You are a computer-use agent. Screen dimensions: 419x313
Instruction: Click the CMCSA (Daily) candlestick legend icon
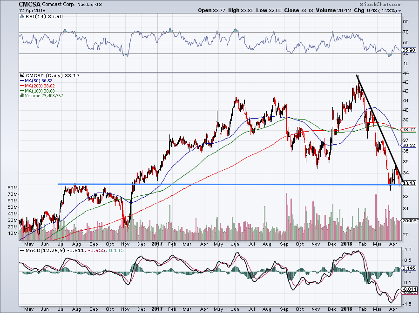(x=22, y=76)
